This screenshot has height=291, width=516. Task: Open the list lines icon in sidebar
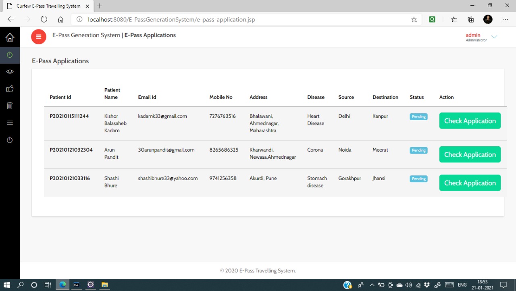pyautogui.click(x=10, y=123)
